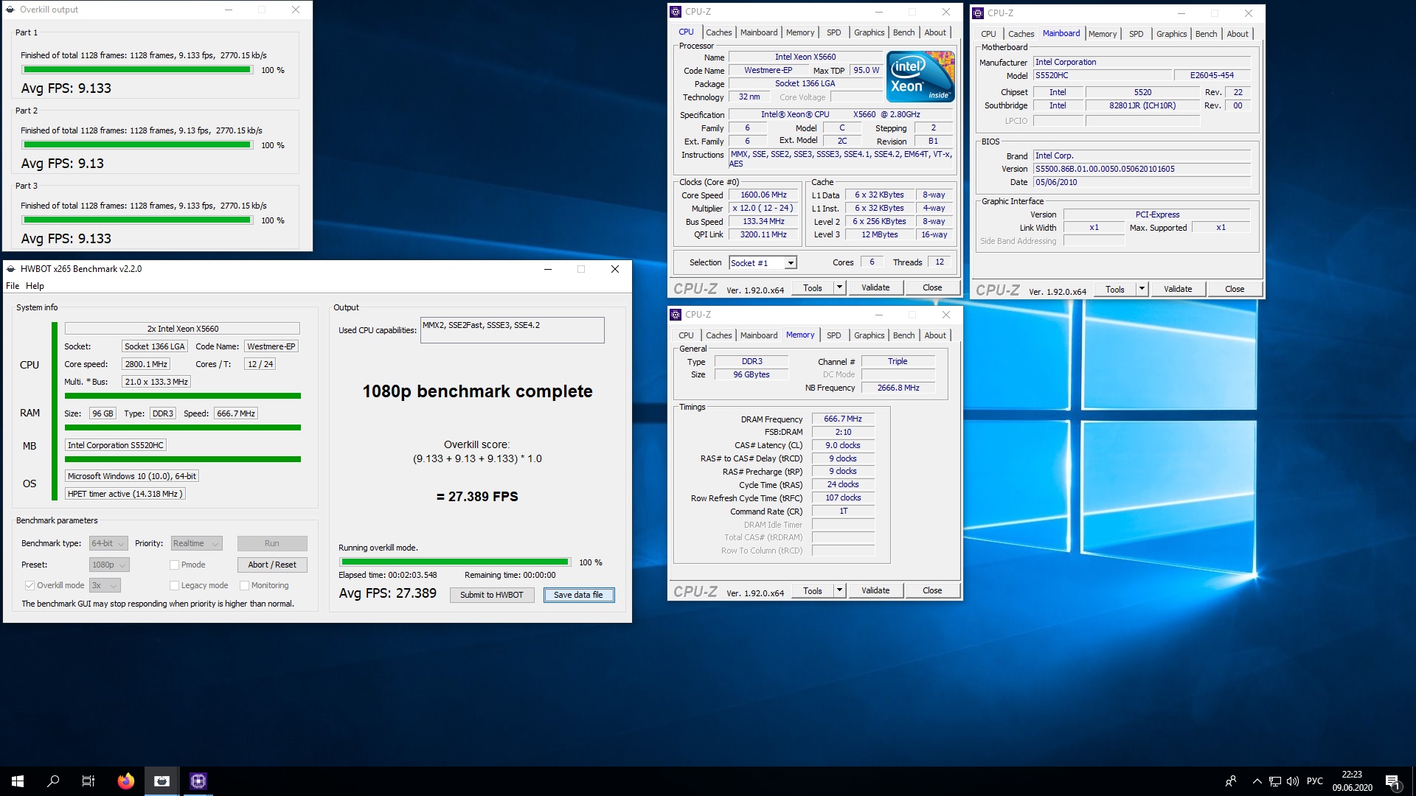1416x796 pixels.
Task: Click overkill mode progress bar in HWBOT
Action: [454, 562]
